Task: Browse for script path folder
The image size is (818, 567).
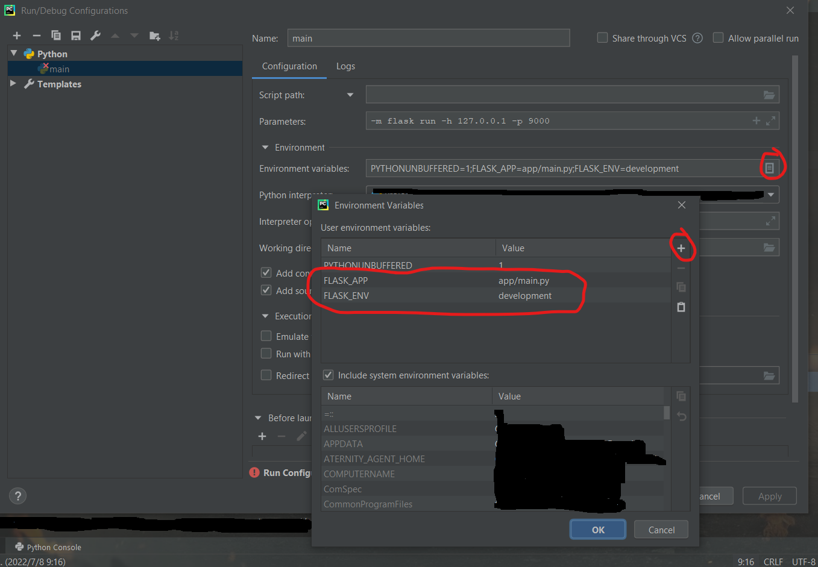Action: click(x=769, y=95)
